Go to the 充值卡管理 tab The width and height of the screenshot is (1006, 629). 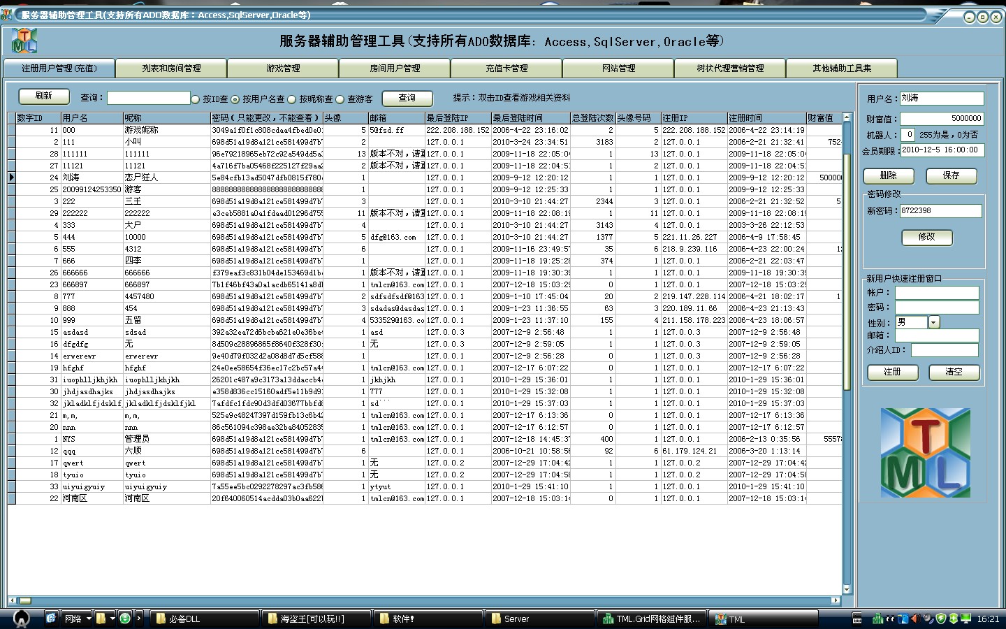coord(506,68)
